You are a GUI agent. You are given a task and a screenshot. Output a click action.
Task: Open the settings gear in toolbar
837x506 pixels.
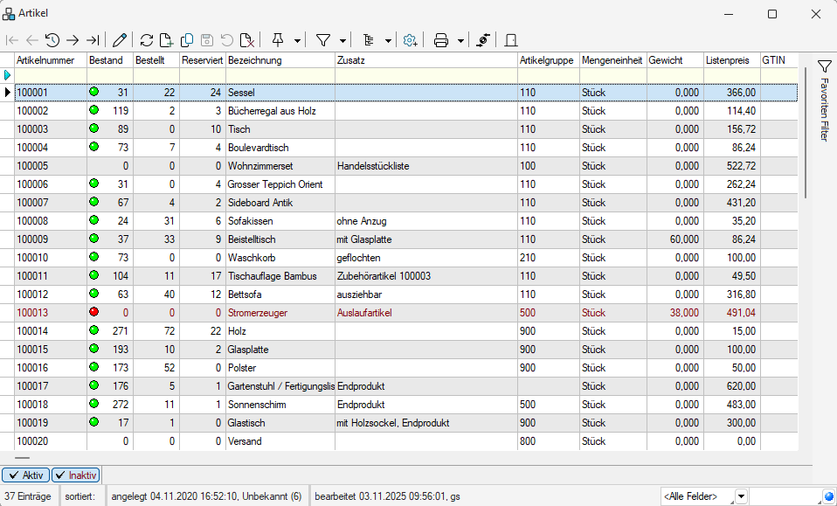(410, 39)
